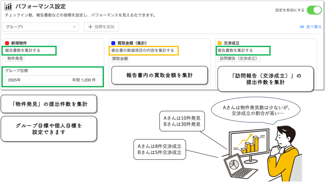Viewport: 326px width, 183px height.
Task: Select the red color swatch of 新規物件
Action: tap(7, 43)
